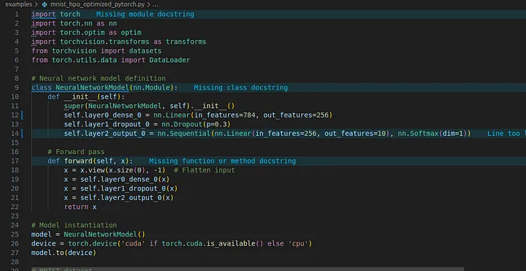Click '__init__' in def on line 10

pyautogui.click(x=80, y=97)
